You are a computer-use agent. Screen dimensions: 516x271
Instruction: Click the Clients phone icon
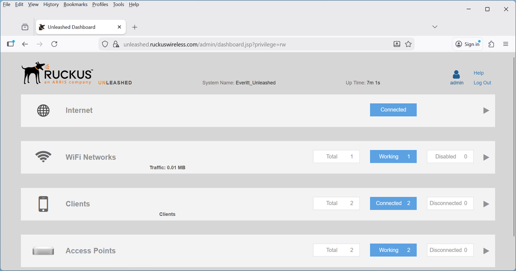[x=43, y=204]
